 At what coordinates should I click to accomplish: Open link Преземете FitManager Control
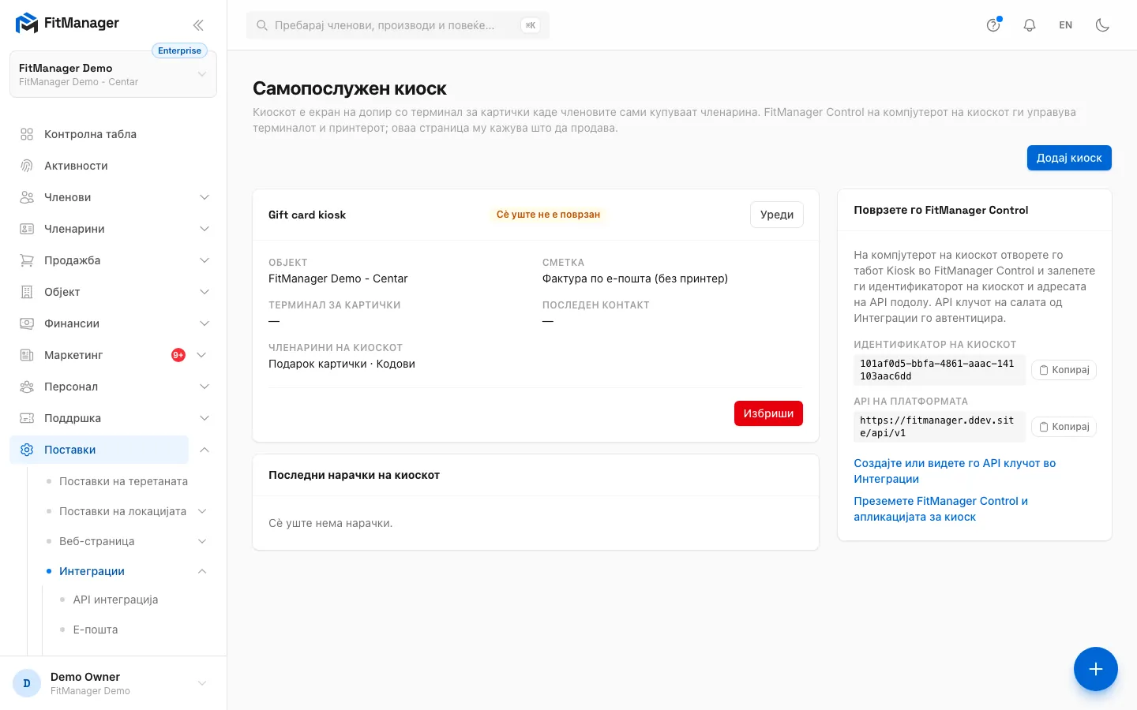(940, 509)
